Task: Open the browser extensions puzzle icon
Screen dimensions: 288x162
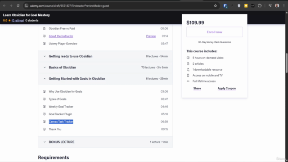Action: point(260,6)
